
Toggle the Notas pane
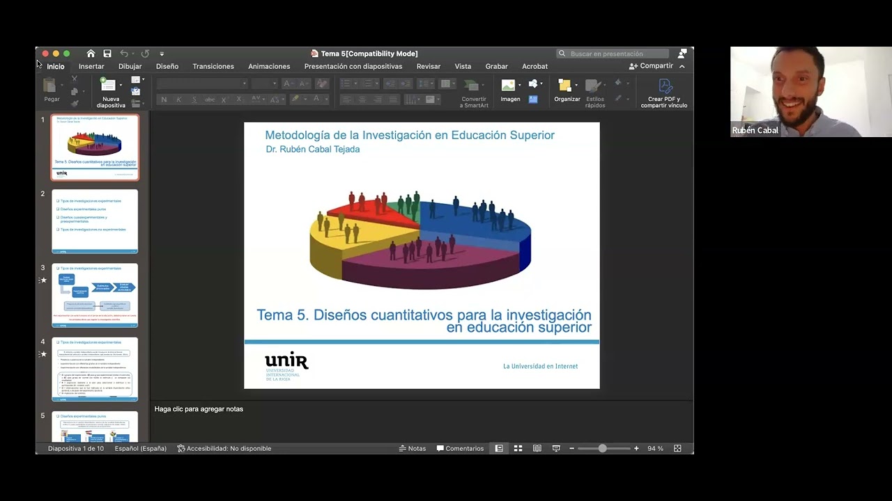click(x=413, y=449)
